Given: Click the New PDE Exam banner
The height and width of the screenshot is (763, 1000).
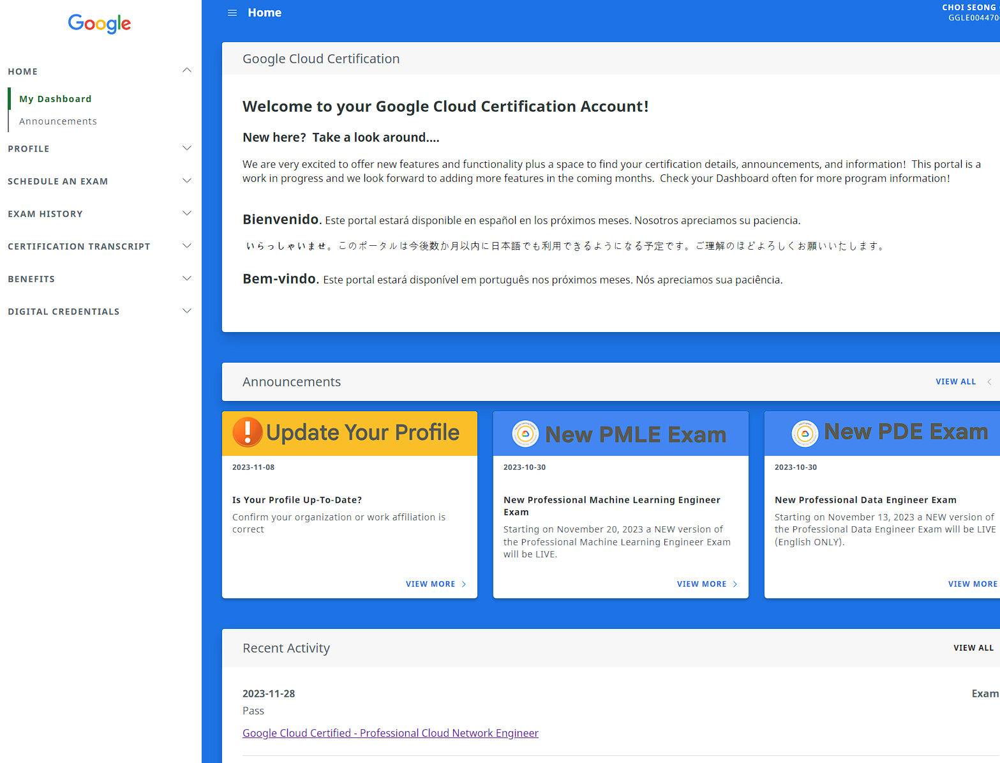Looking at the screenshot, I should (x=882, y=433).
